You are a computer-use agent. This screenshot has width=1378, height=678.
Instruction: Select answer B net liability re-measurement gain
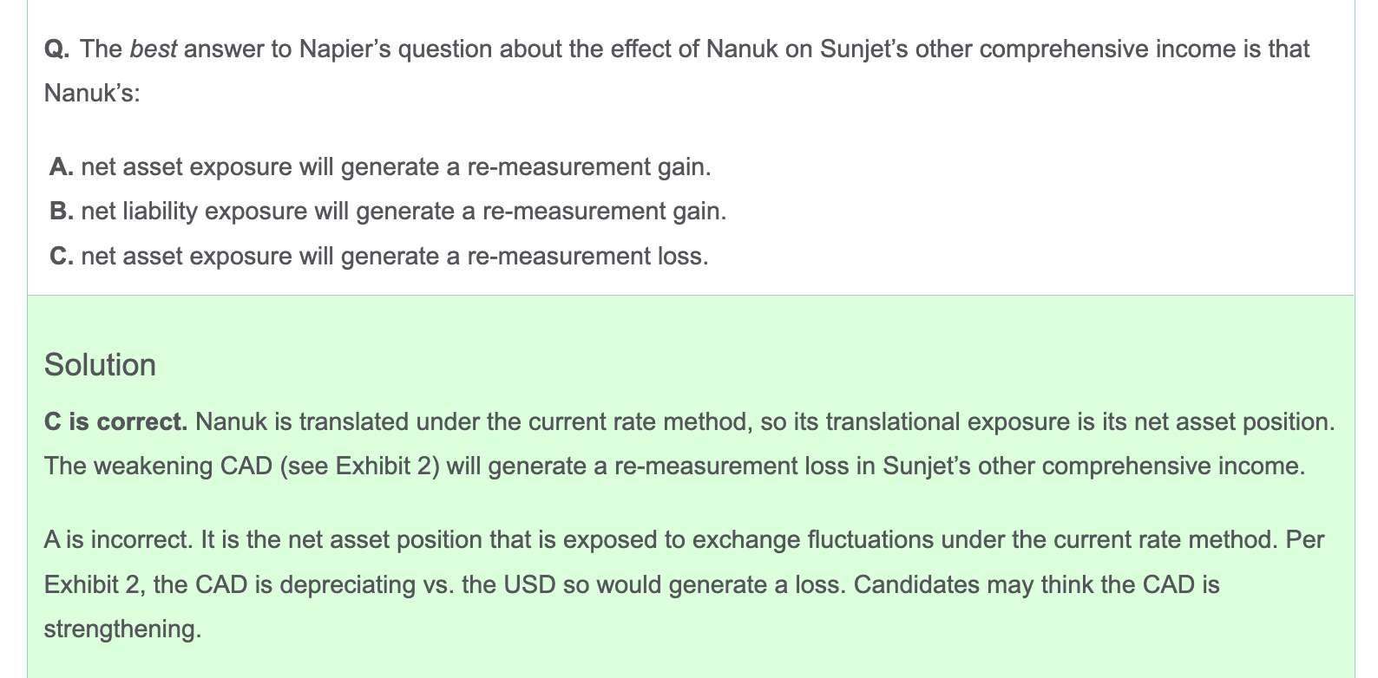pos(388,212)
